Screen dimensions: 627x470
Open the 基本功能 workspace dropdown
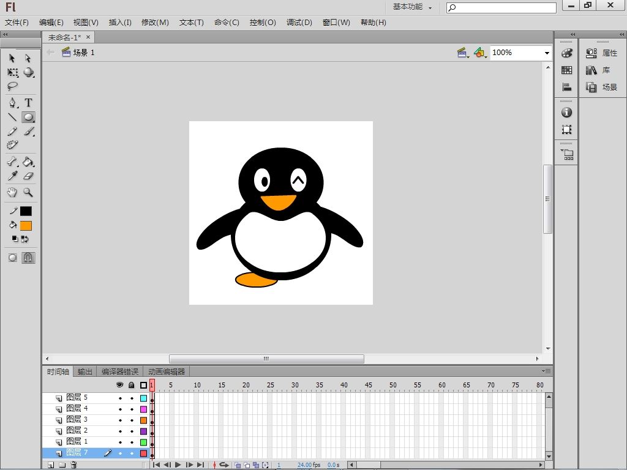412,7
